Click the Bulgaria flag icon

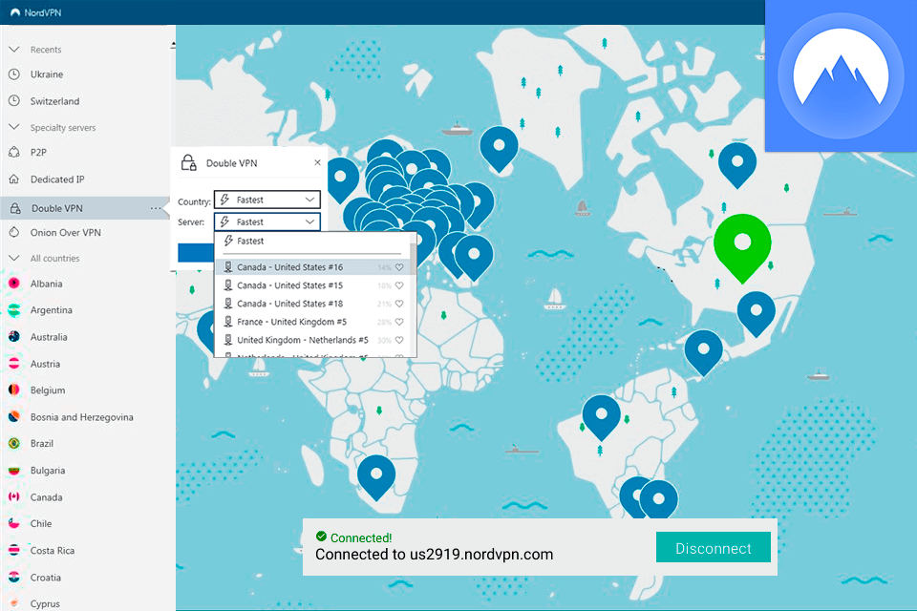[x=14, y=470]
